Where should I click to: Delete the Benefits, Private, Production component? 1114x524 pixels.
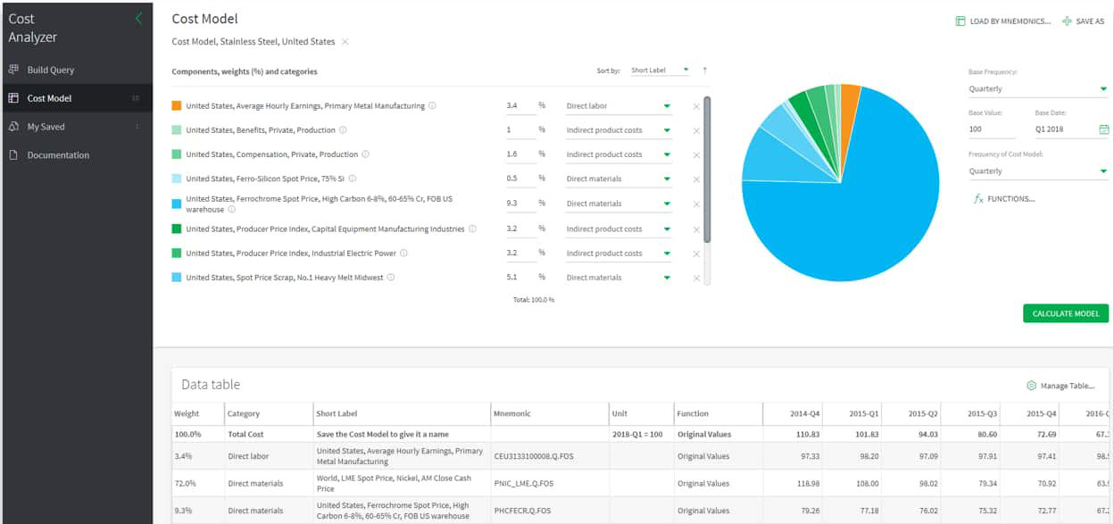click(x=696, y=130)
